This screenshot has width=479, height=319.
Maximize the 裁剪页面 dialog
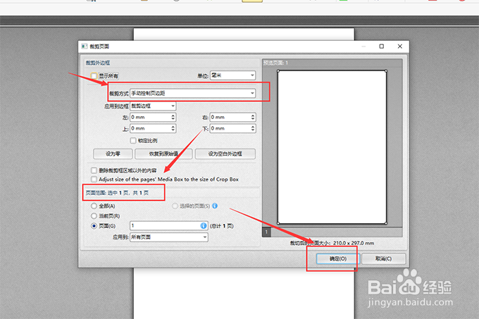382,46
